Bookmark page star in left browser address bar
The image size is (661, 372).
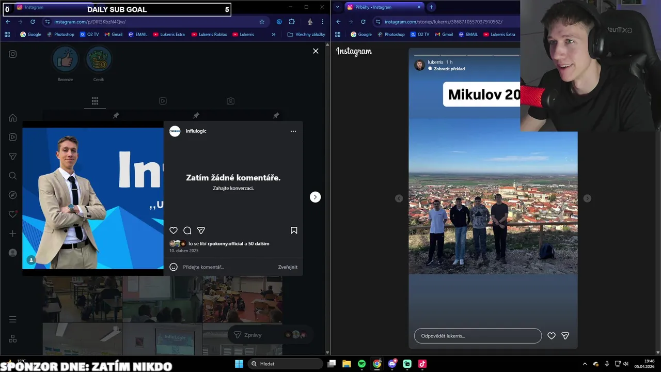click(x=262, y=22)
